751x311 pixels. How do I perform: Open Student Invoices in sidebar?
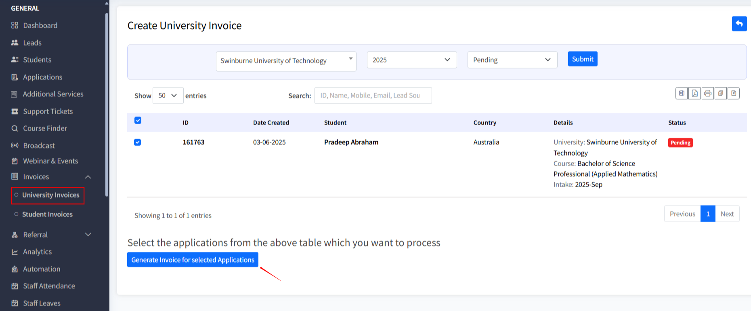tap(47, 215)
